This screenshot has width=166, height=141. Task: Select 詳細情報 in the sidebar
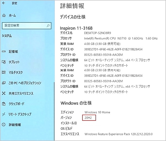point(15,125)
